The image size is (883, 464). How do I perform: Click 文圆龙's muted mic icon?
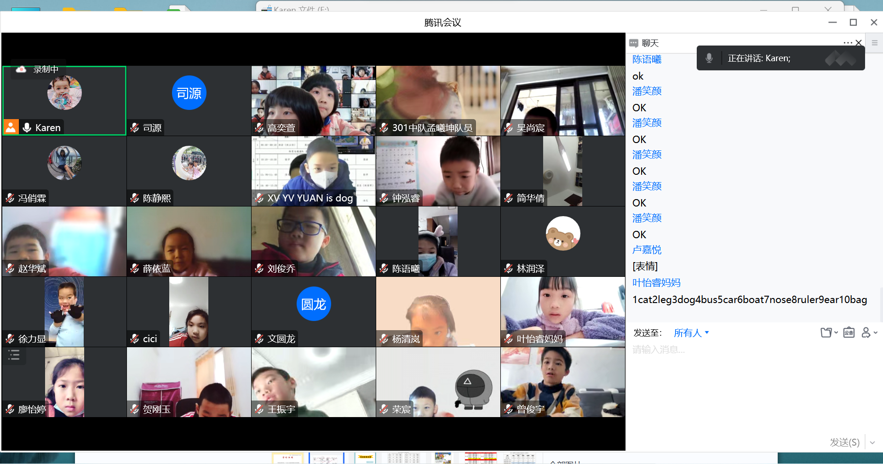point(259,338)
